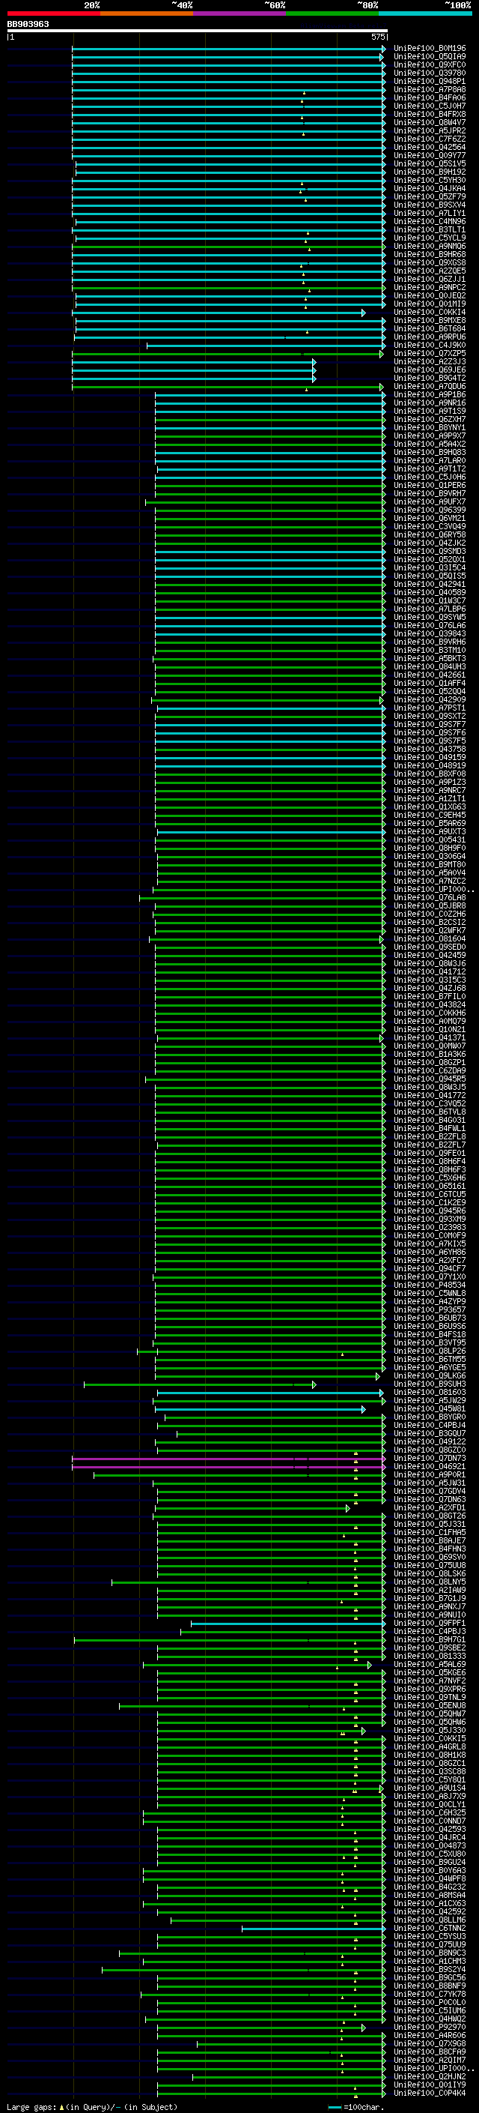
Task: Select hit label UniRef100_A5JW31
Action: (x=430, y=1483)
